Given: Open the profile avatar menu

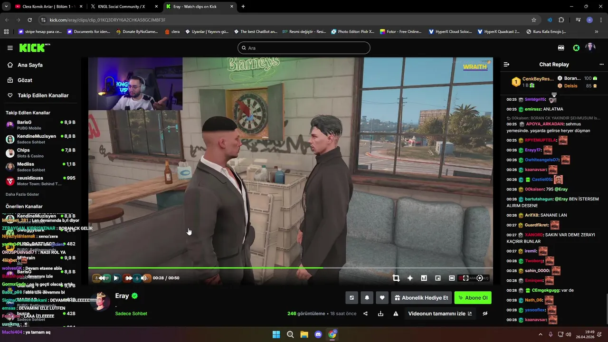Looking at the screenshot, I should (x=590, y=47).
